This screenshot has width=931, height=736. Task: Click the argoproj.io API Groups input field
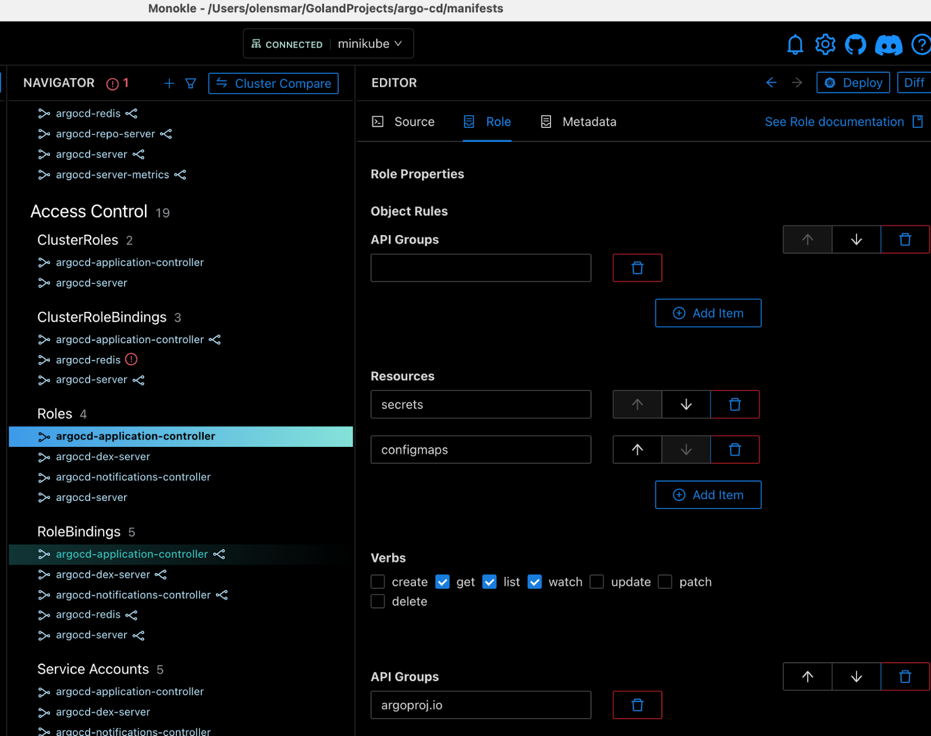[481, 705]
